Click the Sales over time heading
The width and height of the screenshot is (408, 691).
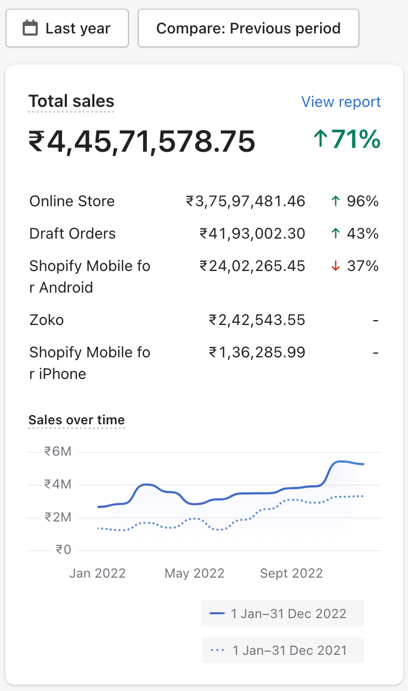pos(76,420)
